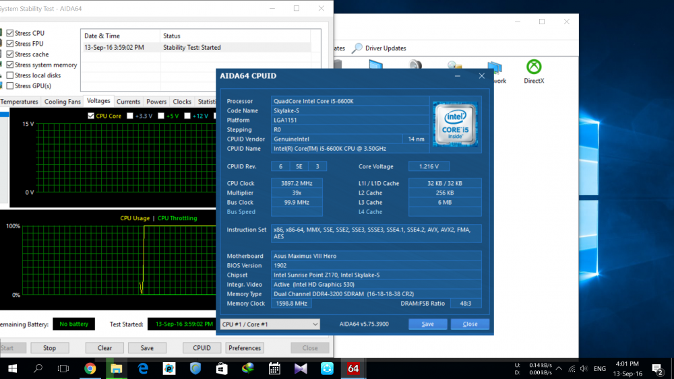This screenshot has width=674, height=379.
Task: Open File Explorer from taskbar
Action: 117,368
